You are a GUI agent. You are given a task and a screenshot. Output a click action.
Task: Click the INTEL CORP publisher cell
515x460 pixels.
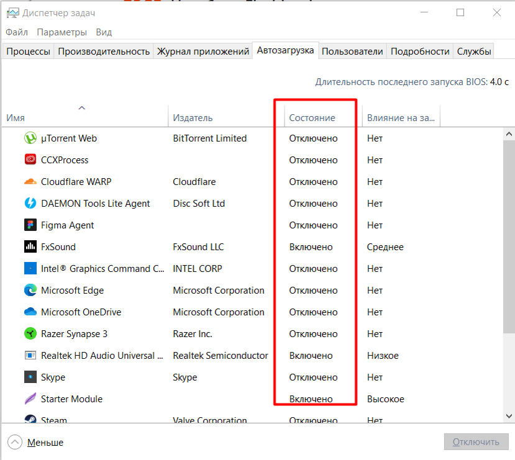click(x=198, y=269)
